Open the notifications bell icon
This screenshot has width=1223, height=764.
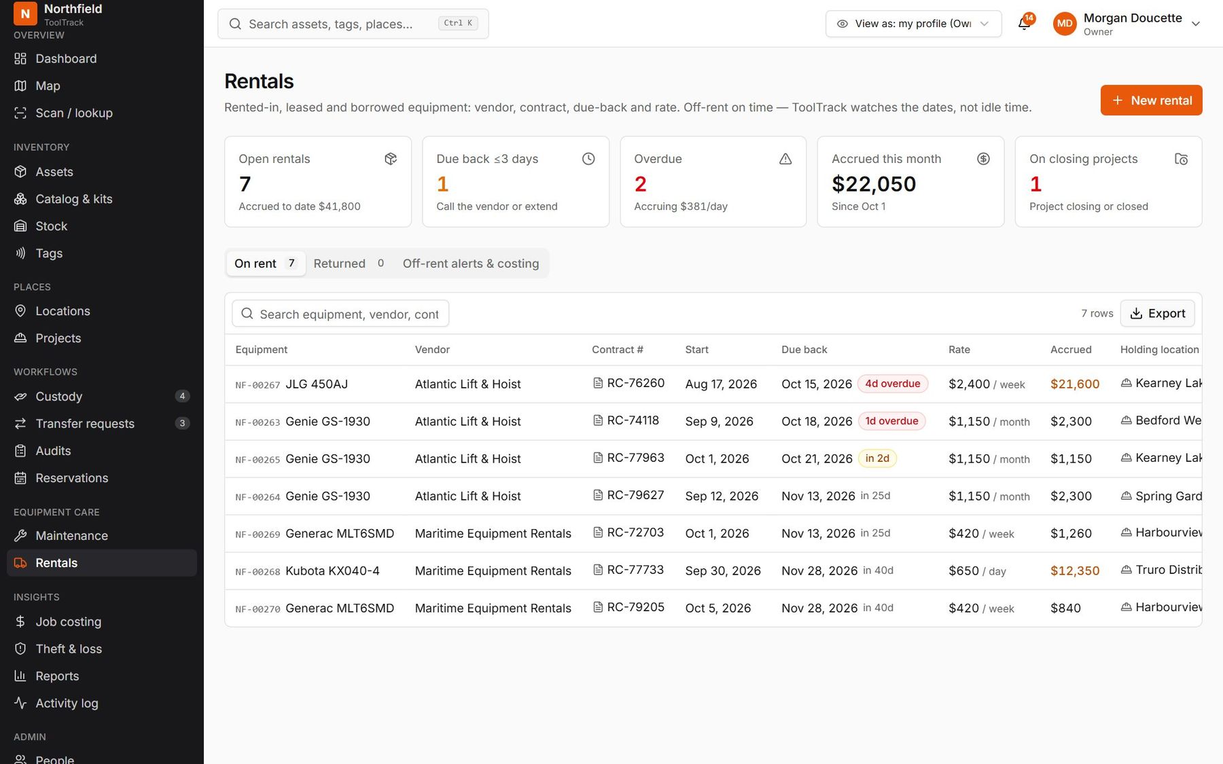click(1024, 24)
